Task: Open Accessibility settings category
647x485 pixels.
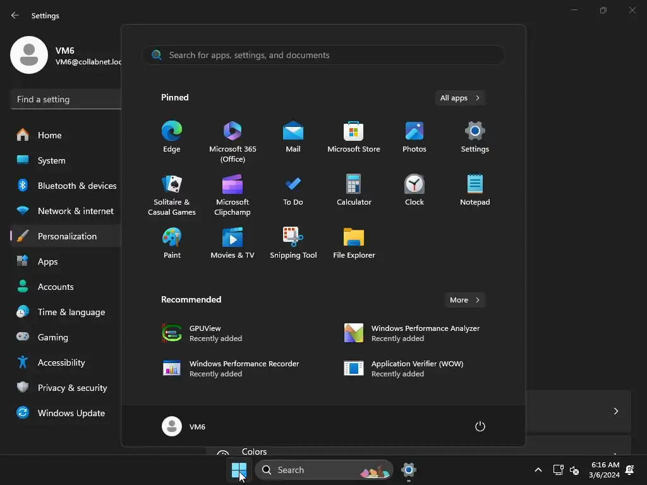Action: (x=66, y=362)
